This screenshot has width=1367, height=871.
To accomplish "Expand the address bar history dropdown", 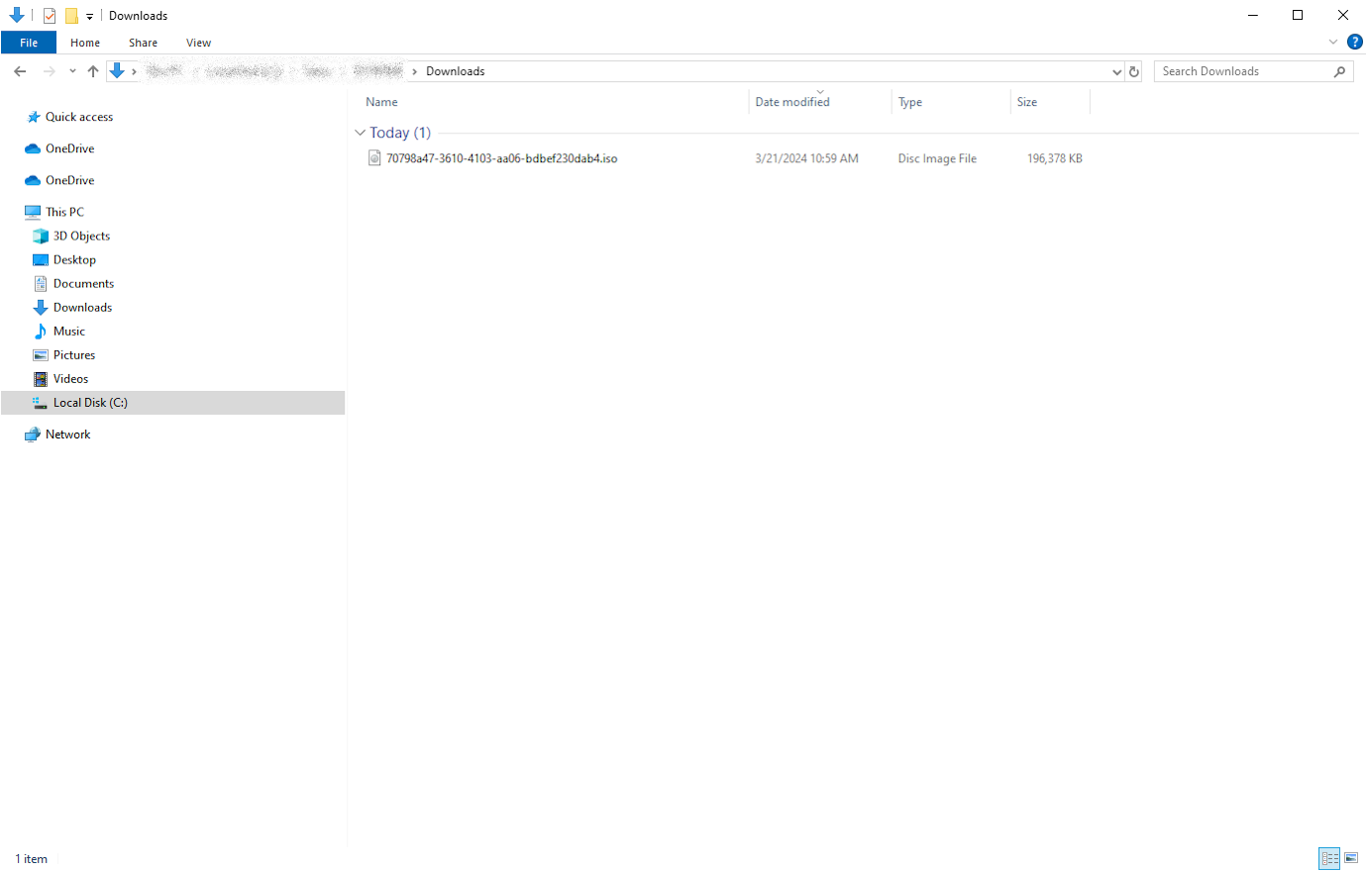I will click(x=1116, y=71).
